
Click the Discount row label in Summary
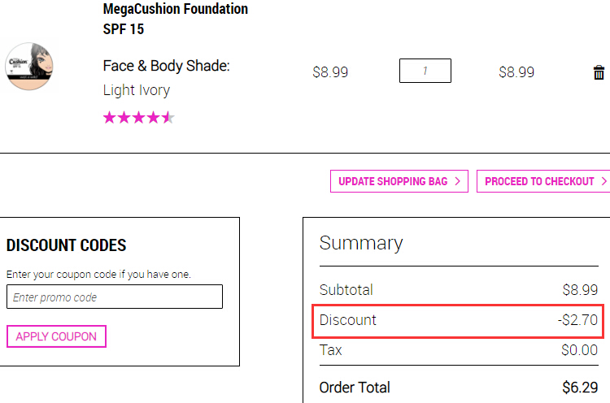[x=348, y=320]
